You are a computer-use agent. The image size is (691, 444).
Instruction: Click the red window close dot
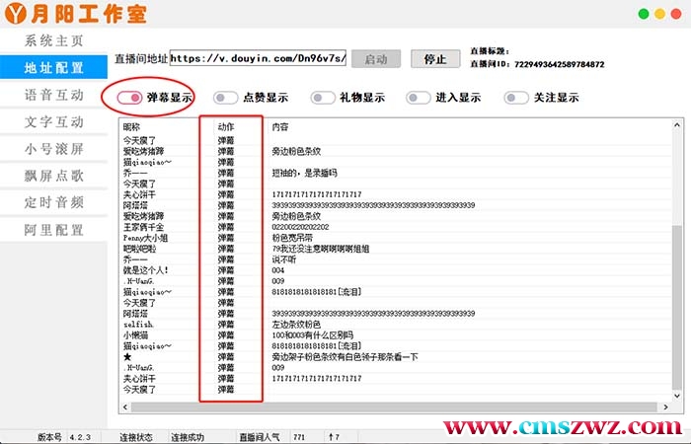(644, 14)
